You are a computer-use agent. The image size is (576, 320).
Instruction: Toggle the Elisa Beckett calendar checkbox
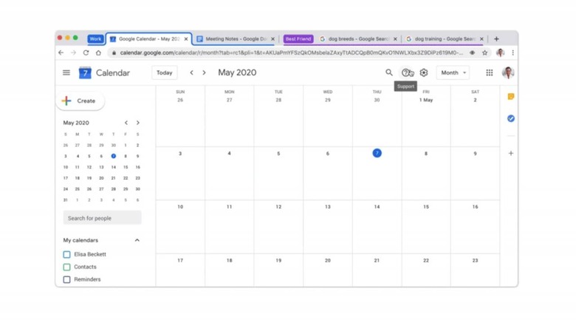[67, 254]
